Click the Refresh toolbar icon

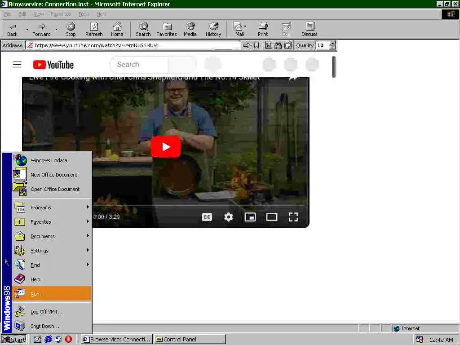coord(94,29)
